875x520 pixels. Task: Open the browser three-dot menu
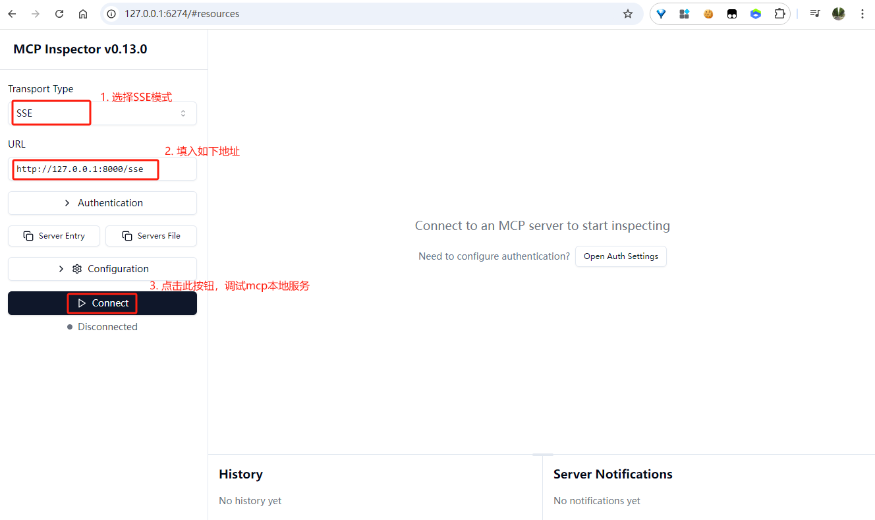coord(862,14)
